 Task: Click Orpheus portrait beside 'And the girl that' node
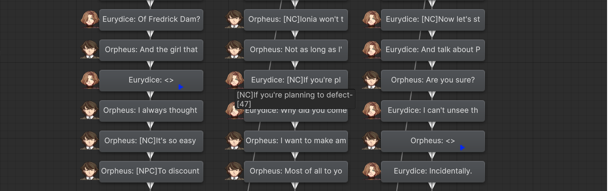coord(90,50)
